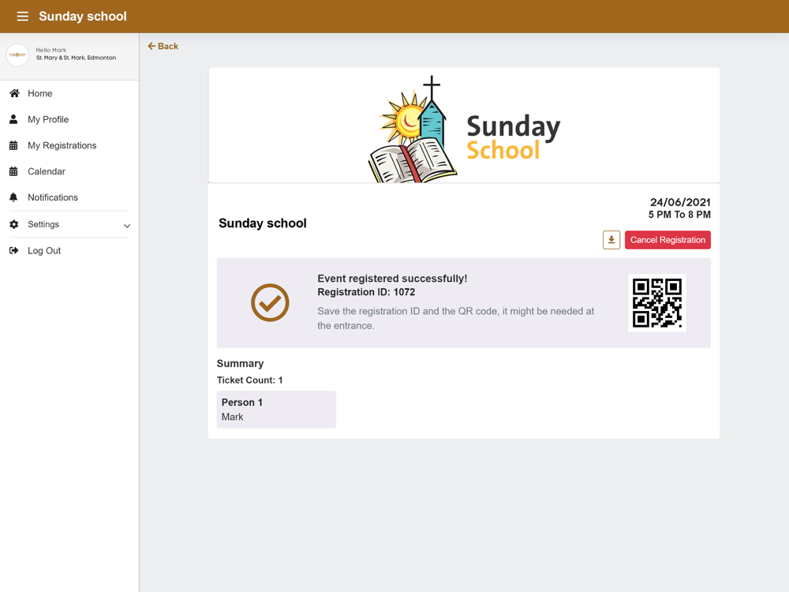Image resolution: width=789 pixels, height=592 pixels.
Task: Click the Calendar sidebar icon
Action: tap(13, 171)
